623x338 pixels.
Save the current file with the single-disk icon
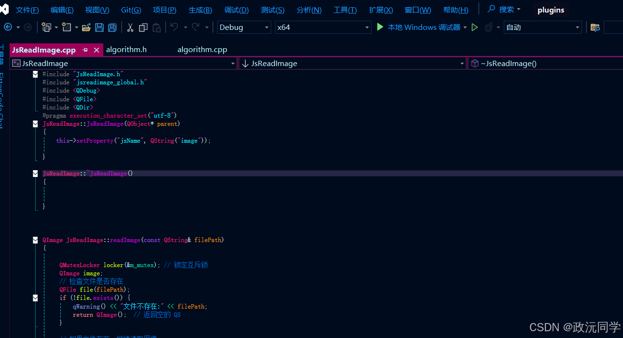point(99,27)
